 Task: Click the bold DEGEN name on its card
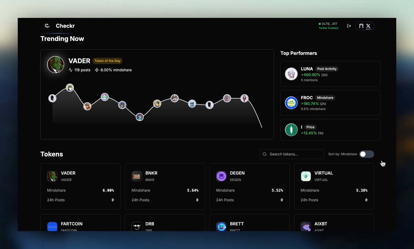pyautogui.click(x=237, y=173)
